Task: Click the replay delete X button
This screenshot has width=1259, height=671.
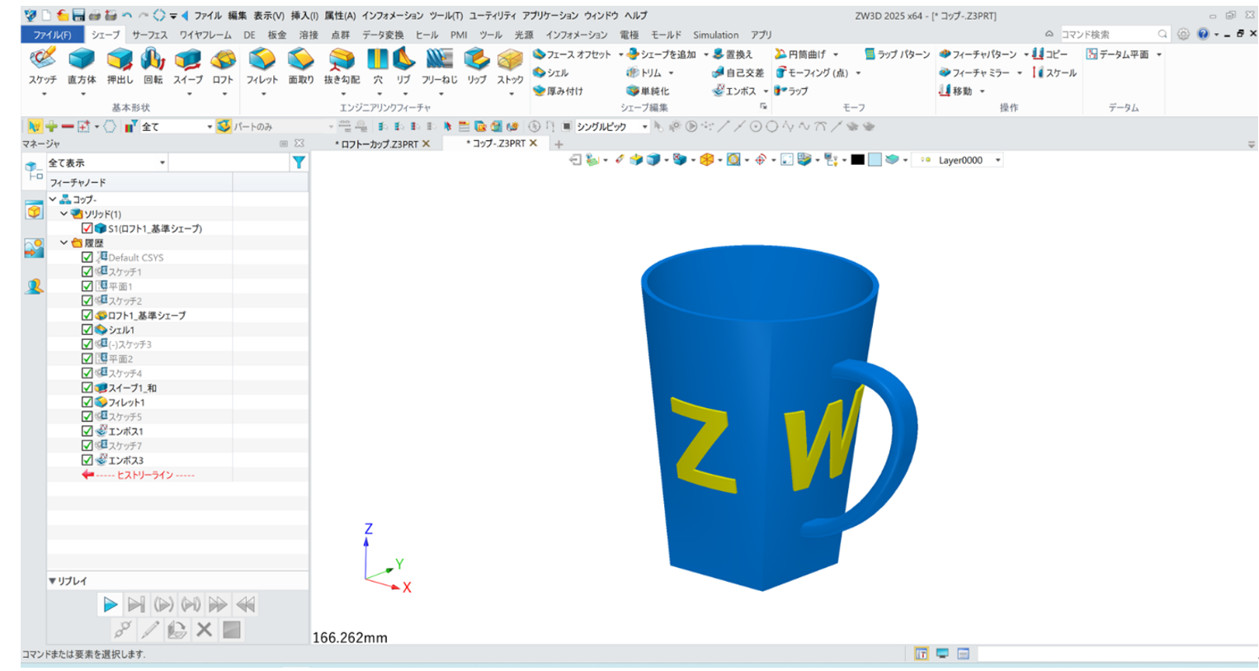Action: pos(204,630)
